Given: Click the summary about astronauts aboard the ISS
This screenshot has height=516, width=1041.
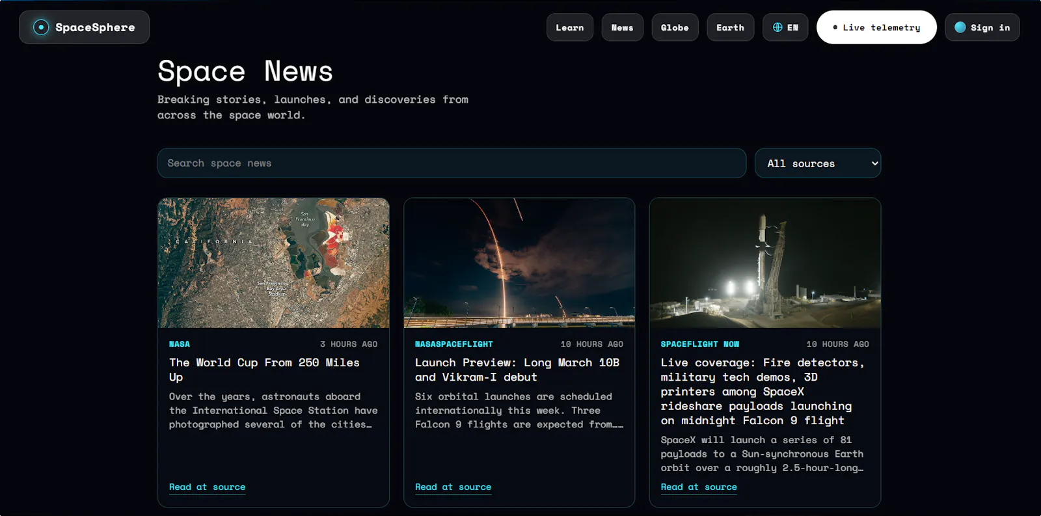Looking at the screenshot, I should click(273, 411).
